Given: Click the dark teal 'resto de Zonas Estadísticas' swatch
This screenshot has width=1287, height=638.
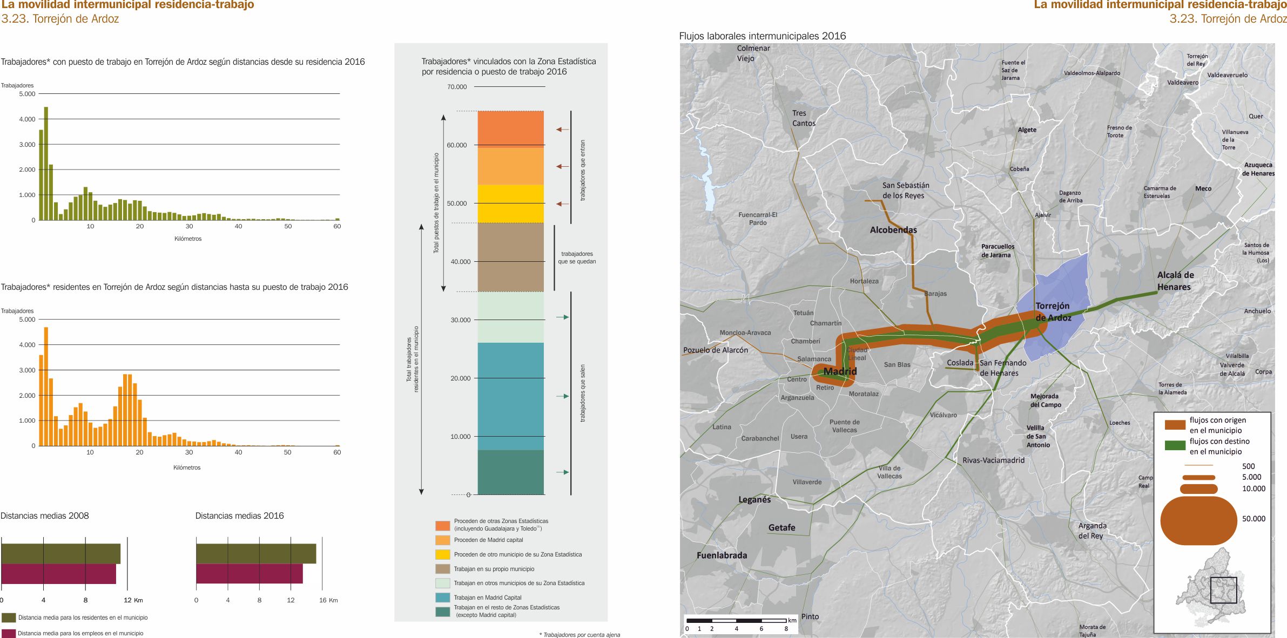Looking at the screenshot, I should click(x=442, y=612).
